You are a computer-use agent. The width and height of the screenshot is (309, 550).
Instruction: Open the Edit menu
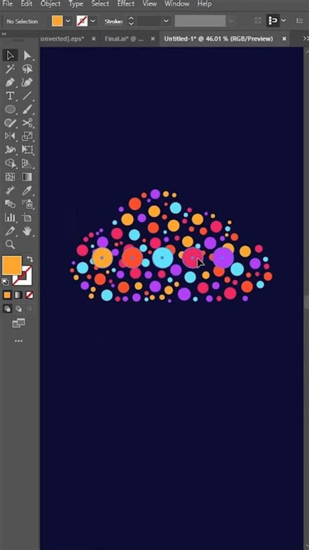27,4
